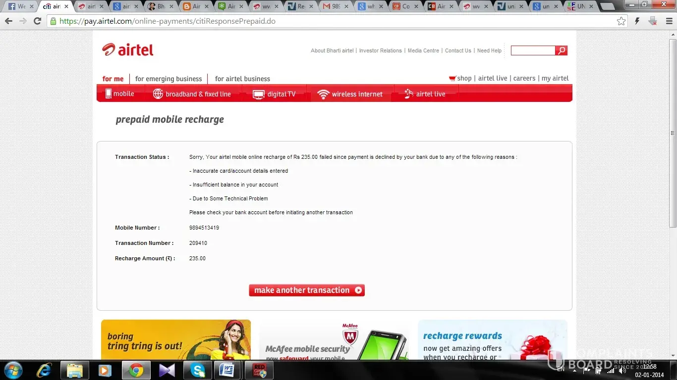Open Microsoft Word from the taskbar

226,370
